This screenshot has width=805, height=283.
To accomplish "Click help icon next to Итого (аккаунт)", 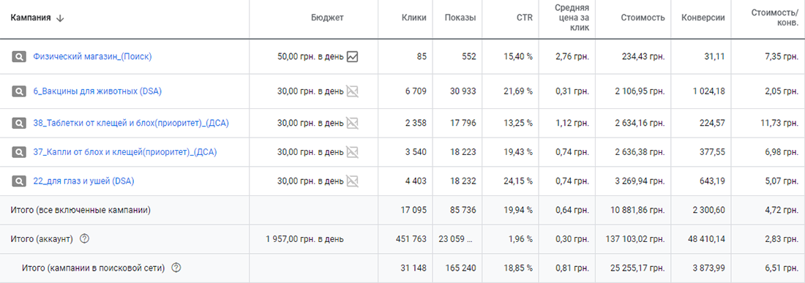I will tap(85, 239).
